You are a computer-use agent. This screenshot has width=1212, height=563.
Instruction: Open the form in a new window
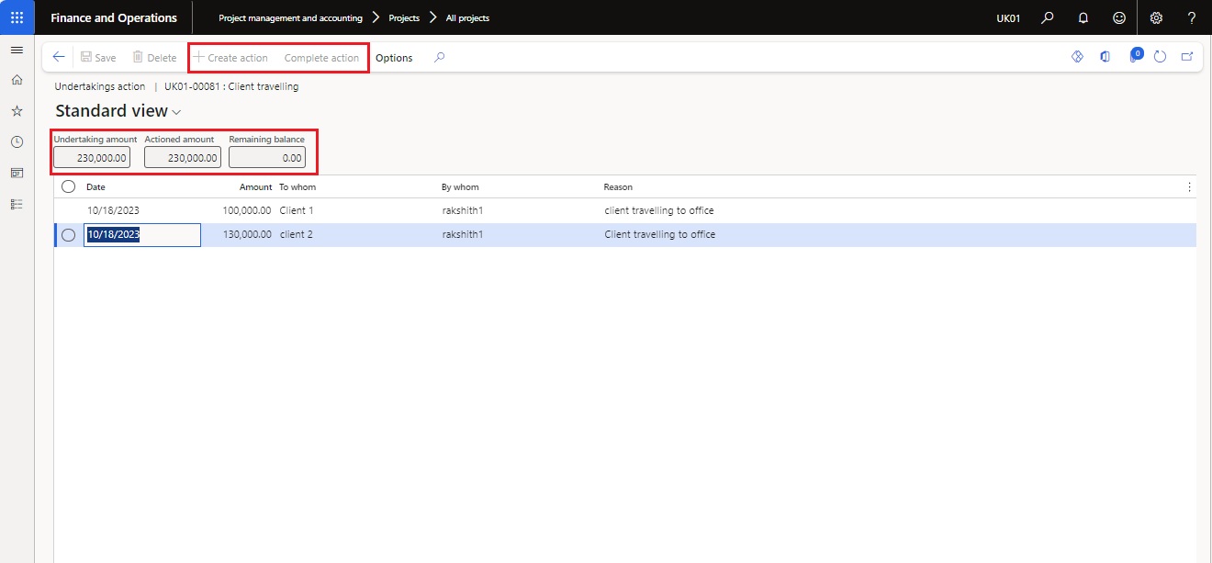pyautogui.click(x=1186, y=57)
